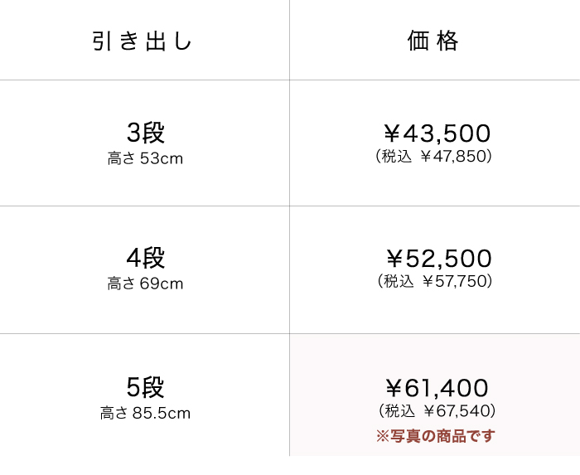Click the 高さ 53cm label
Image resolution: width=580 pixels, height=475 pixels.
click(145, 158)
